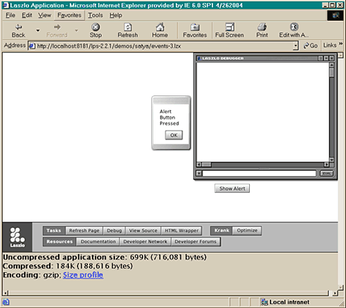The image size is (346, 308).
Task: Click the Edit with A... toolbar icon
Action: (294, 27)
